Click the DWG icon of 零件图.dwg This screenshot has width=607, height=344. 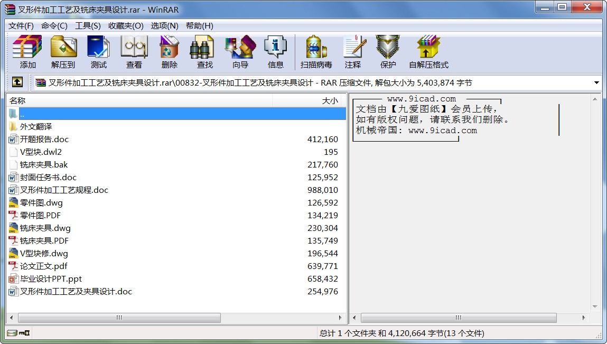tap(13, 202)
